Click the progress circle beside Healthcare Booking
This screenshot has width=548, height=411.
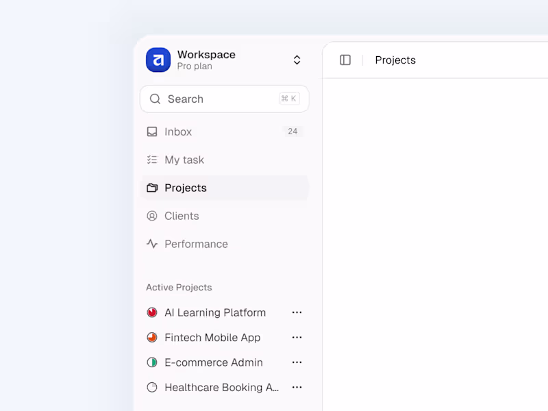pos(151,387)
